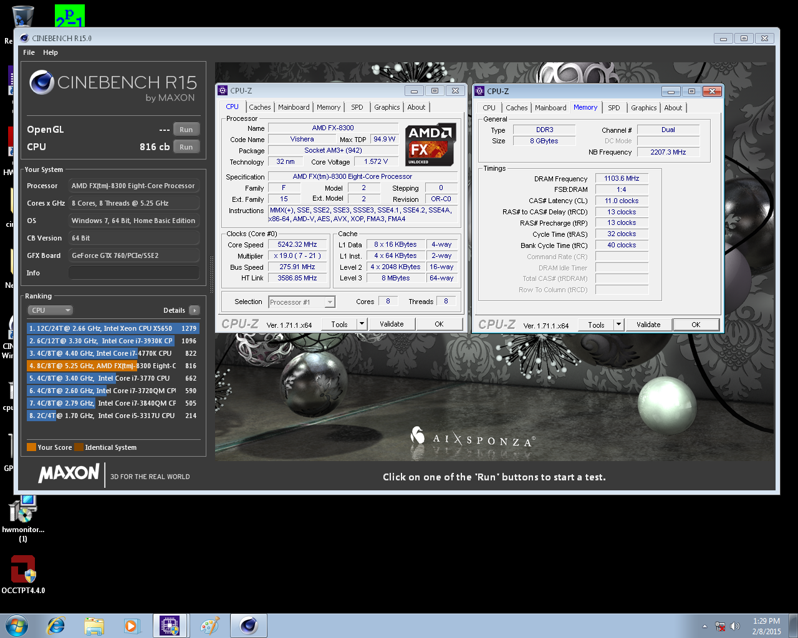Click the AMD FX Unlocked logo
The width and height of the screenshot is (798, 638).
pyautogui.click(x=431, y=145)
